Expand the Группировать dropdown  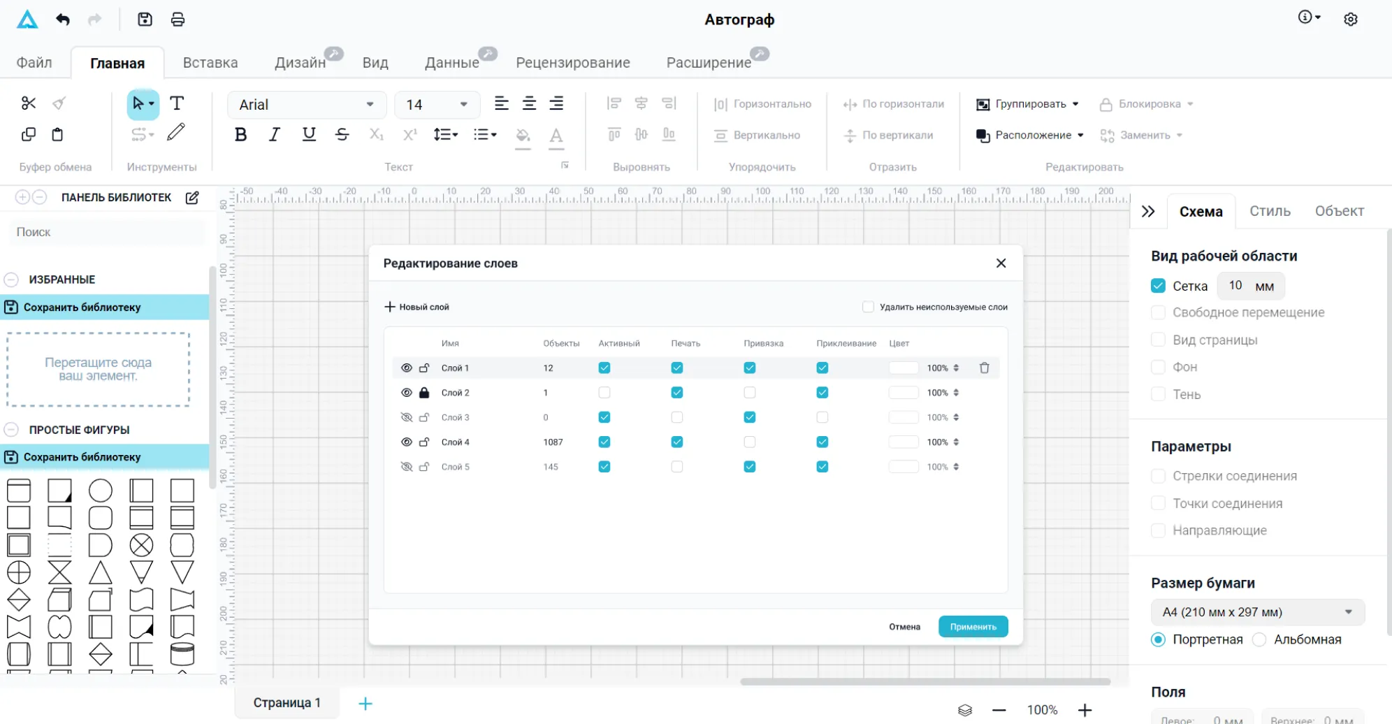click(x=1028, y=104)
